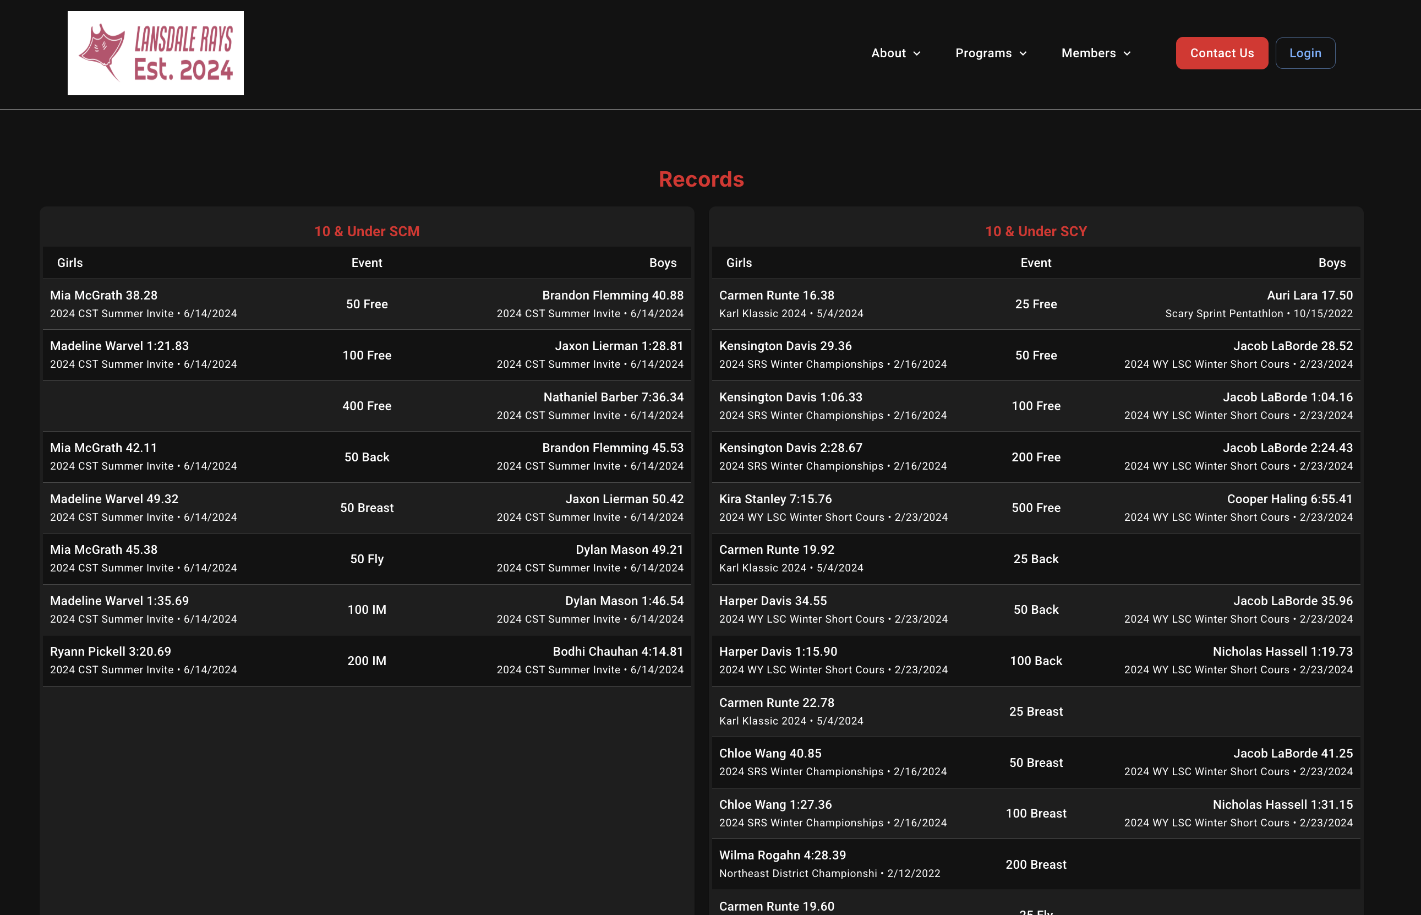The height and width of the screenshot is (915, 1421).
Task: Click Cooper Haling 6:55.41 record
Action: (1289, 499)
